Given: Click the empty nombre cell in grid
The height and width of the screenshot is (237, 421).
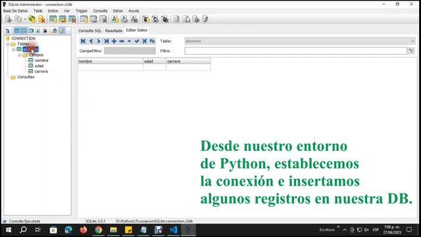Looking at the screenshot, I should [111, 67].
